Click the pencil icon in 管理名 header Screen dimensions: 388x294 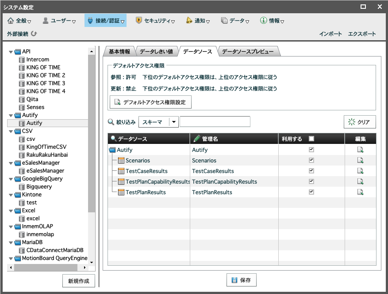(197, 139)
